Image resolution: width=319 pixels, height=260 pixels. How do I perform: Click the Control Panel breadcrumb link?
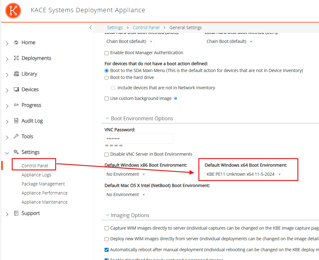pyautogui.click(x=146, y=28)
